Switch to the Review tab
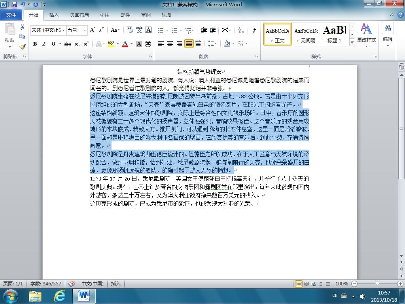Viewport: 405px width, 304px height. (x=146, y=15)
